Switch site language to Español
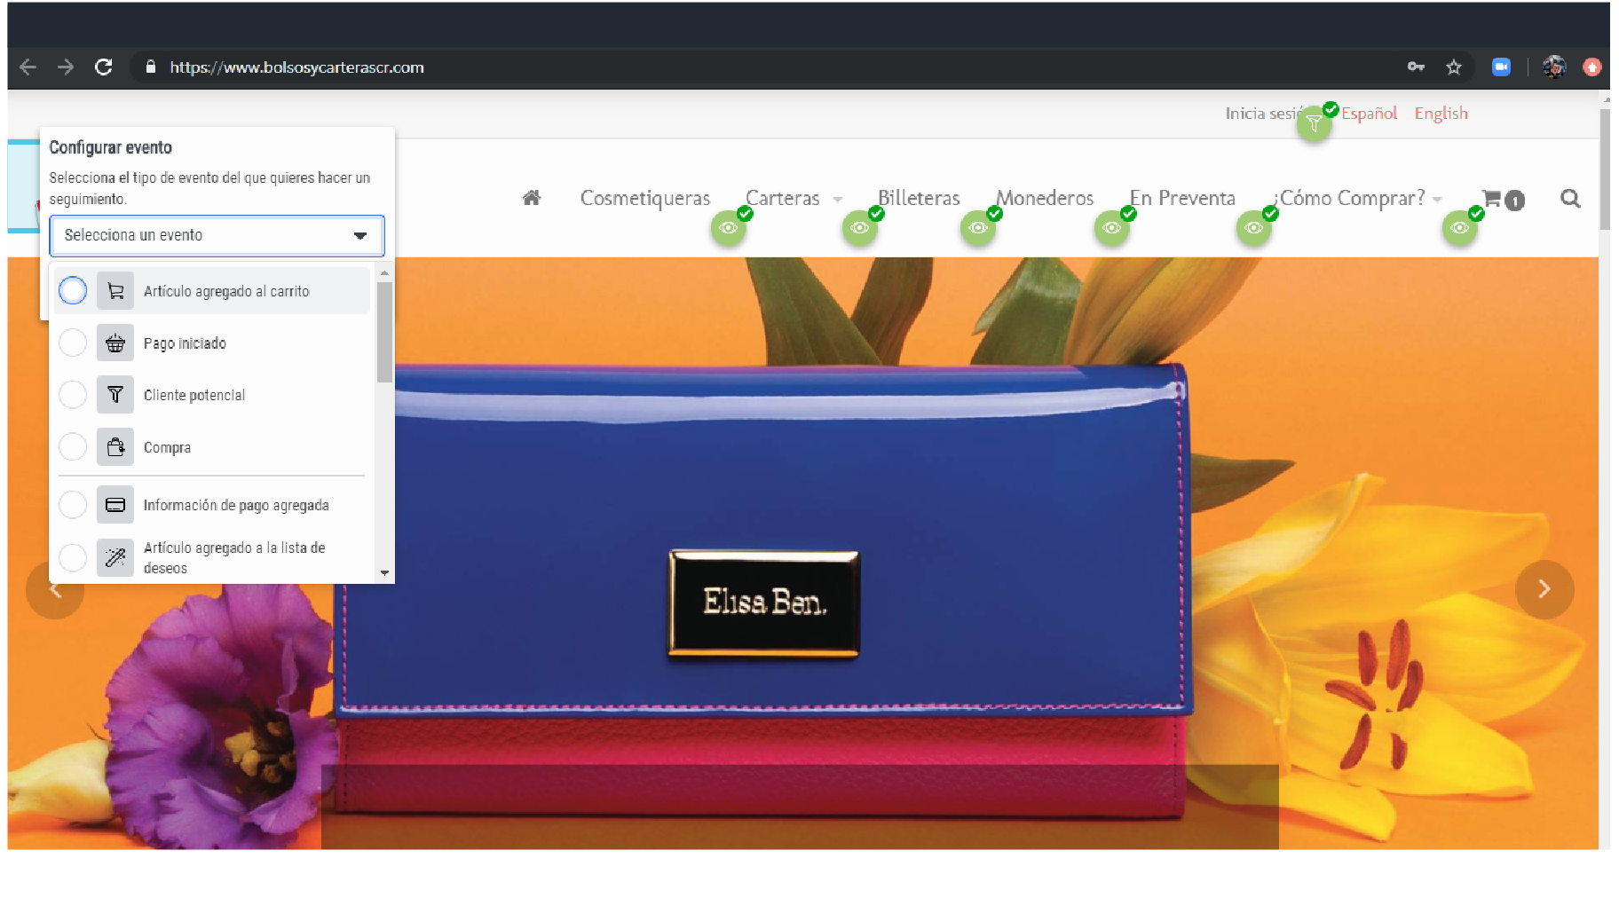The width and height of the screenshot is (1619, 914). point(1369,114)
